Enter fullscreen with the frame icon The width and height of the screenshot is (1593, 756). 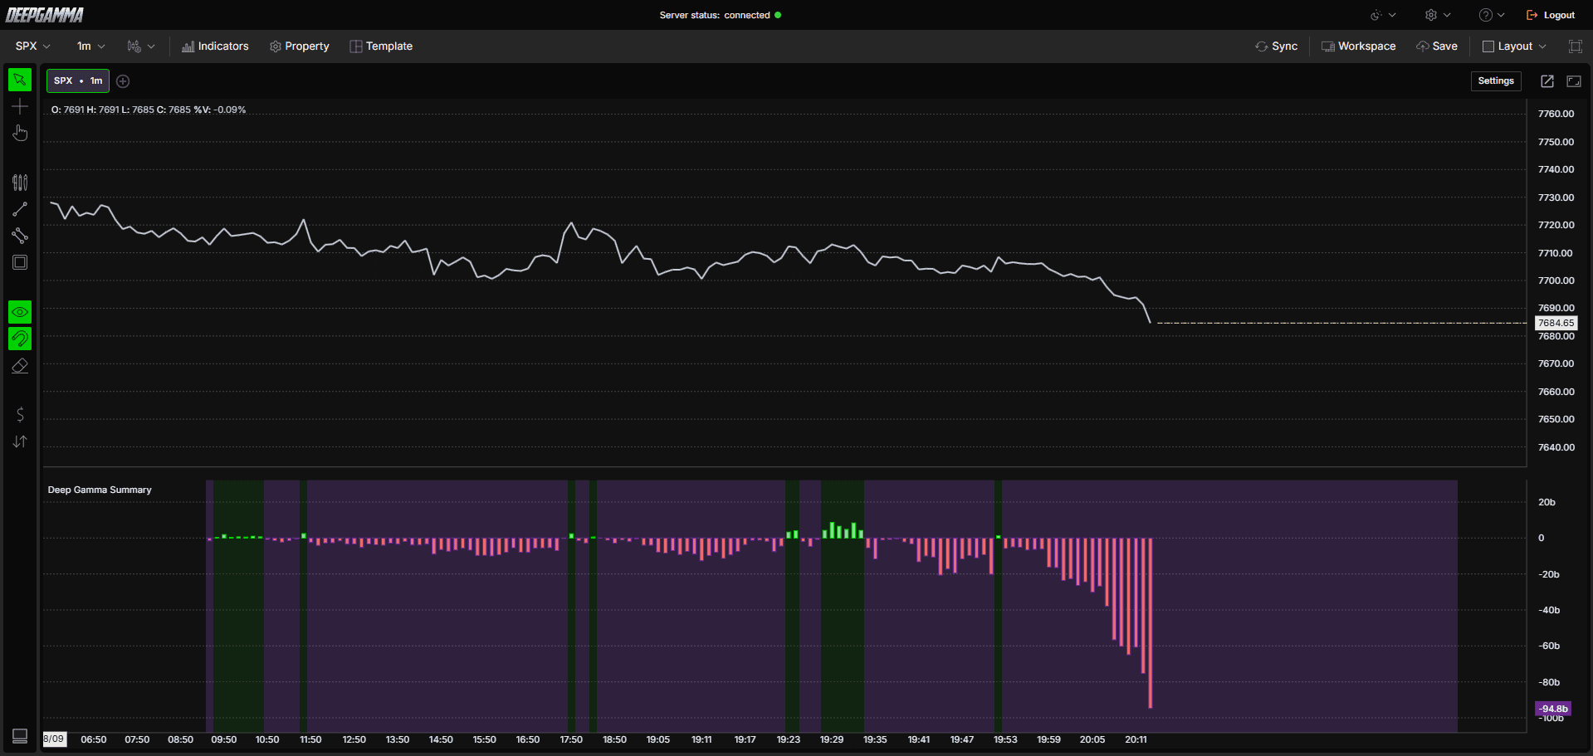[1575, 46]
